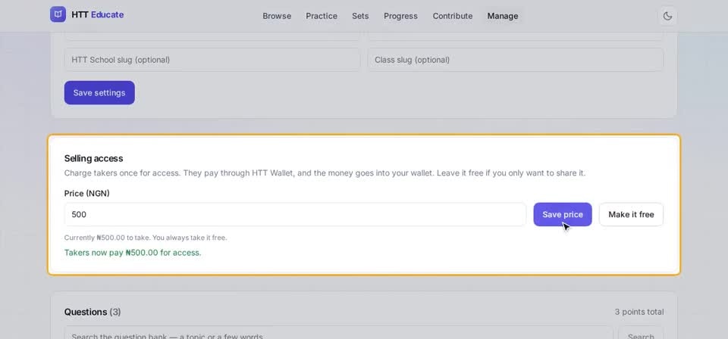Open the Sets nav item
This screenshot has width=728, height=339.
tap(360, 16)
